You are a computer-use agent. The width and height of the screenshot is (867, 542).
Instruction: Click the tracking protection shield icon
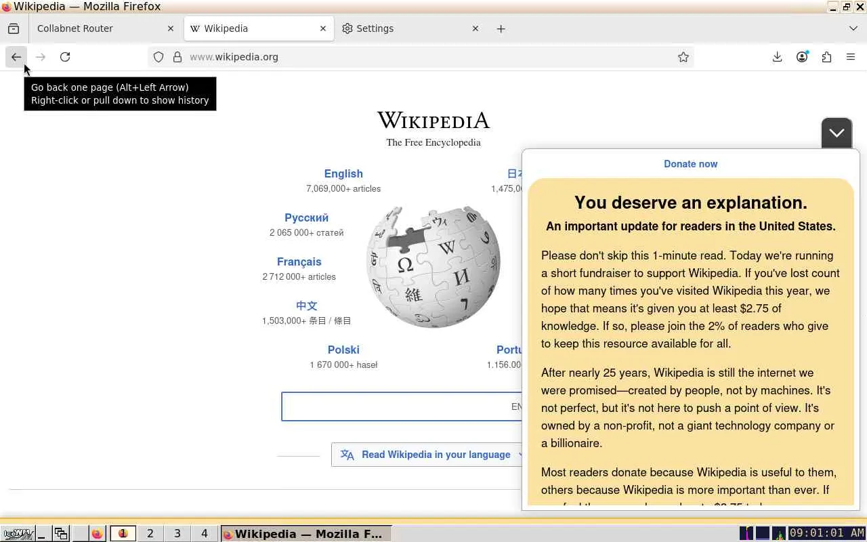[x=158, y=57]
